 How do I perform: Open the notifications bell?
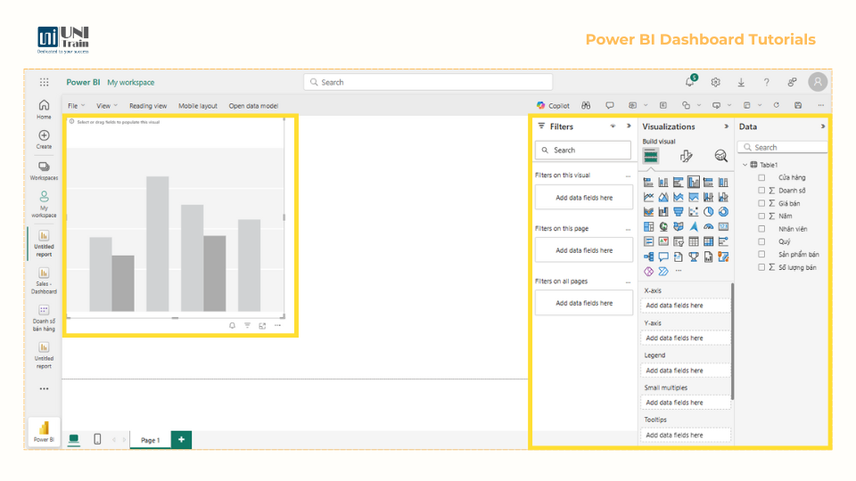coord(690,82)
